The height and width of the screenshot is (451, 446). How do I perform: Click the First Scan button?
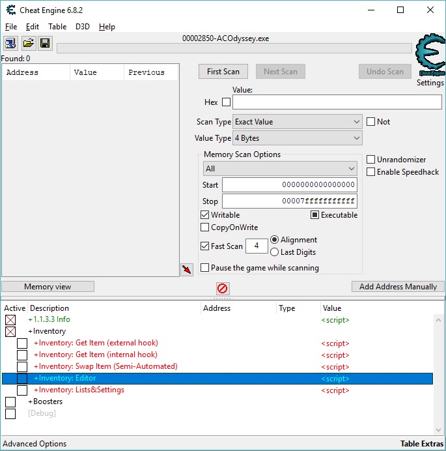tap(223, 72)
